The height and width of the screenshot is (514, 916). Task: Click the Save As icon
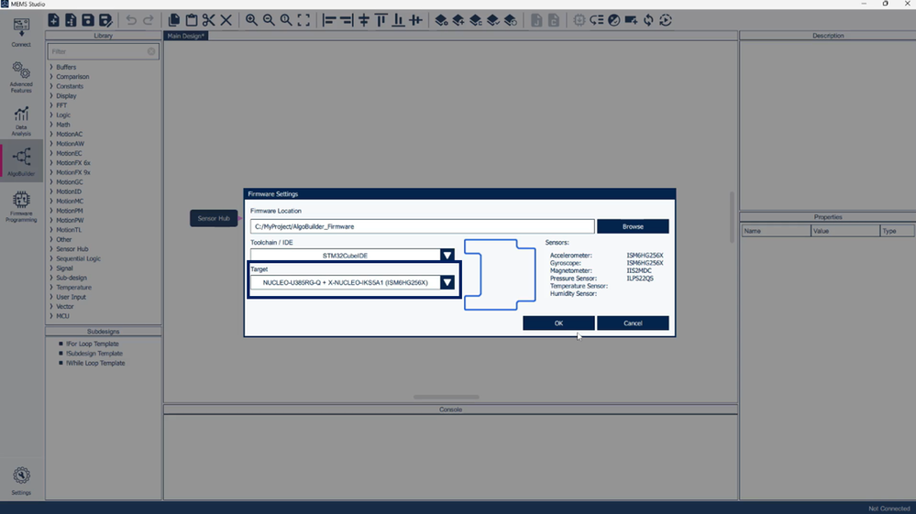105,20
